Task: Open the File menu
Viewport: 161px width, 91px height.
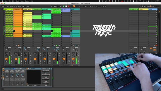Action: [10, 1]
